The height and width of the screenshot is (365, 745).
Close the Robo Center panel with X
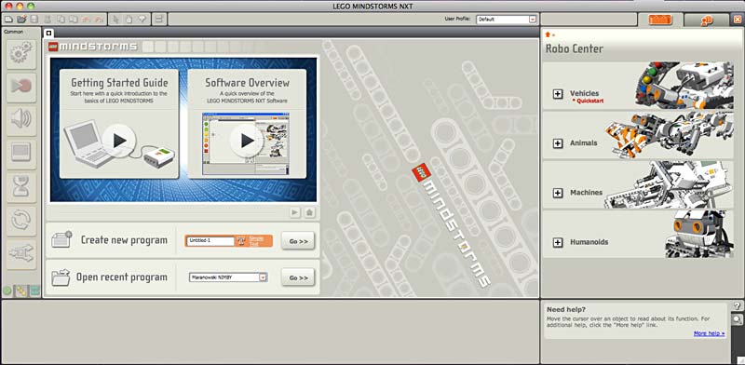click(x=738, y=20)
